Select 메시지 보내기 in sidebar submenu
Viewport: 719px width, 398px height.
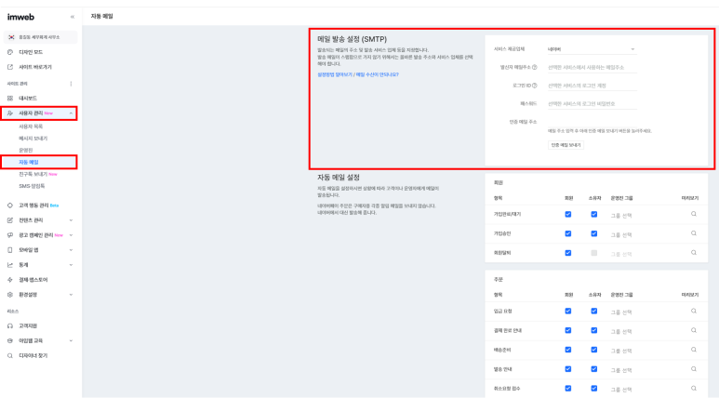pyautogui.click(x=33, y=137)
